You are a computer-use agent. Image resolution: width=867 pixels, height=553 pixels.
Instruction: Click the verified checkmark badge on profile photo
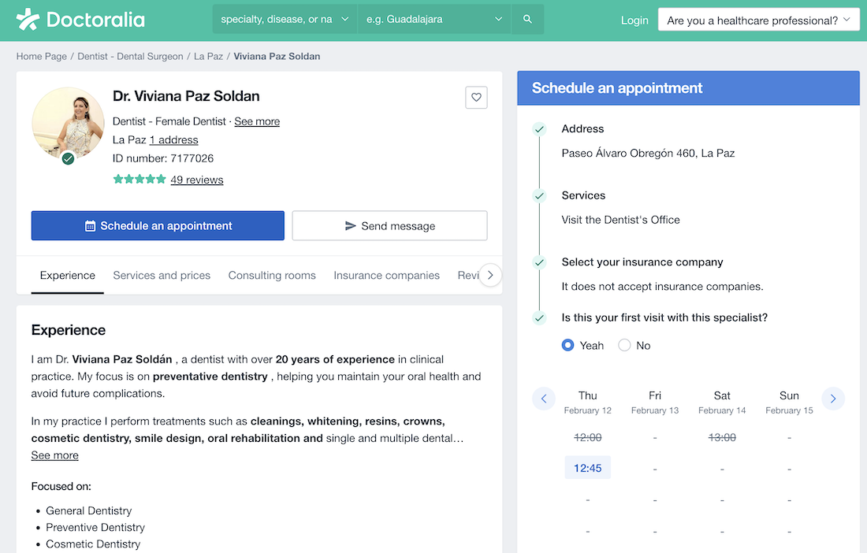tap(69, 158)
